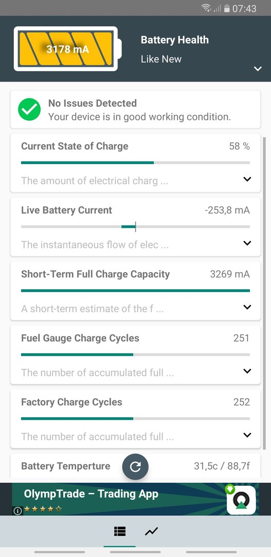The height and width of the screenshot is (557, 271).
Task: Tap the OlympTrade app logo icon
Action: click(241, 500)
